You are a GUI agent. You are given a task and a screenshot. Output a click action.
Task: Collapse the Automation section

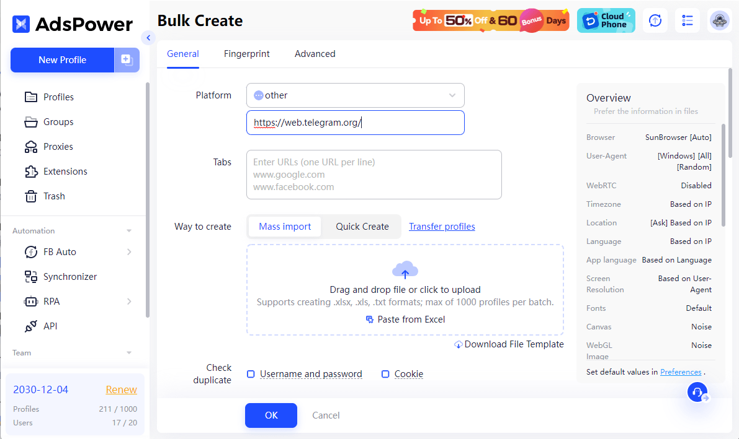click(x=128, y=230)
